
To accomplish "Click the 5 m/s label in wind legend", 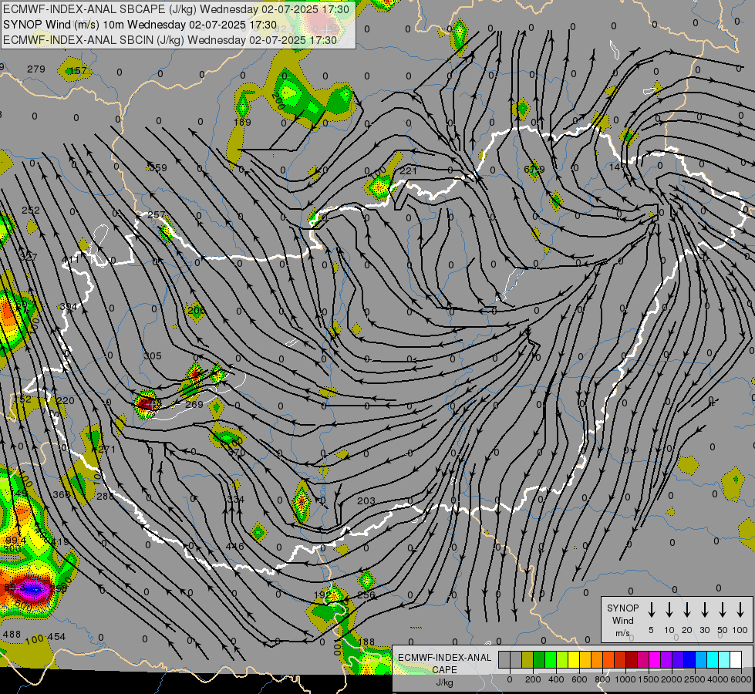I will pyautogui.click(x=651, y=630).
